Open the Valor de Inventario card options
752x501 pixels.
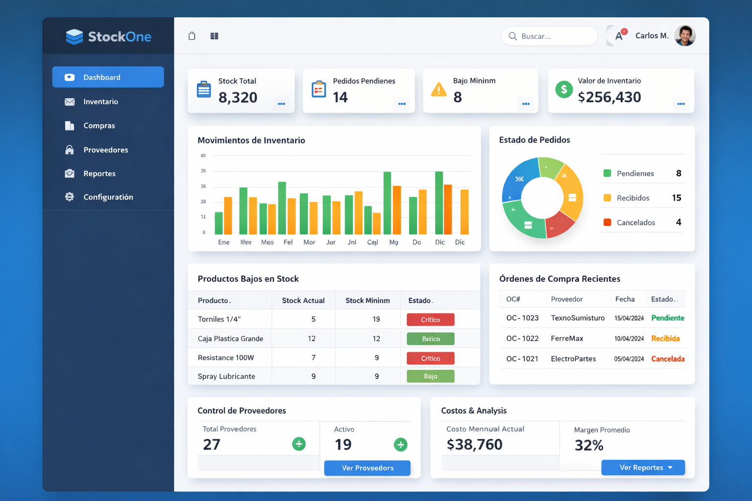point(681,104)
